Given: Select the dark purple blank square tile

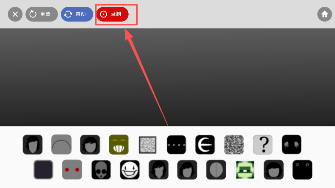Looking at the screenshot, I should coord(43,169).
